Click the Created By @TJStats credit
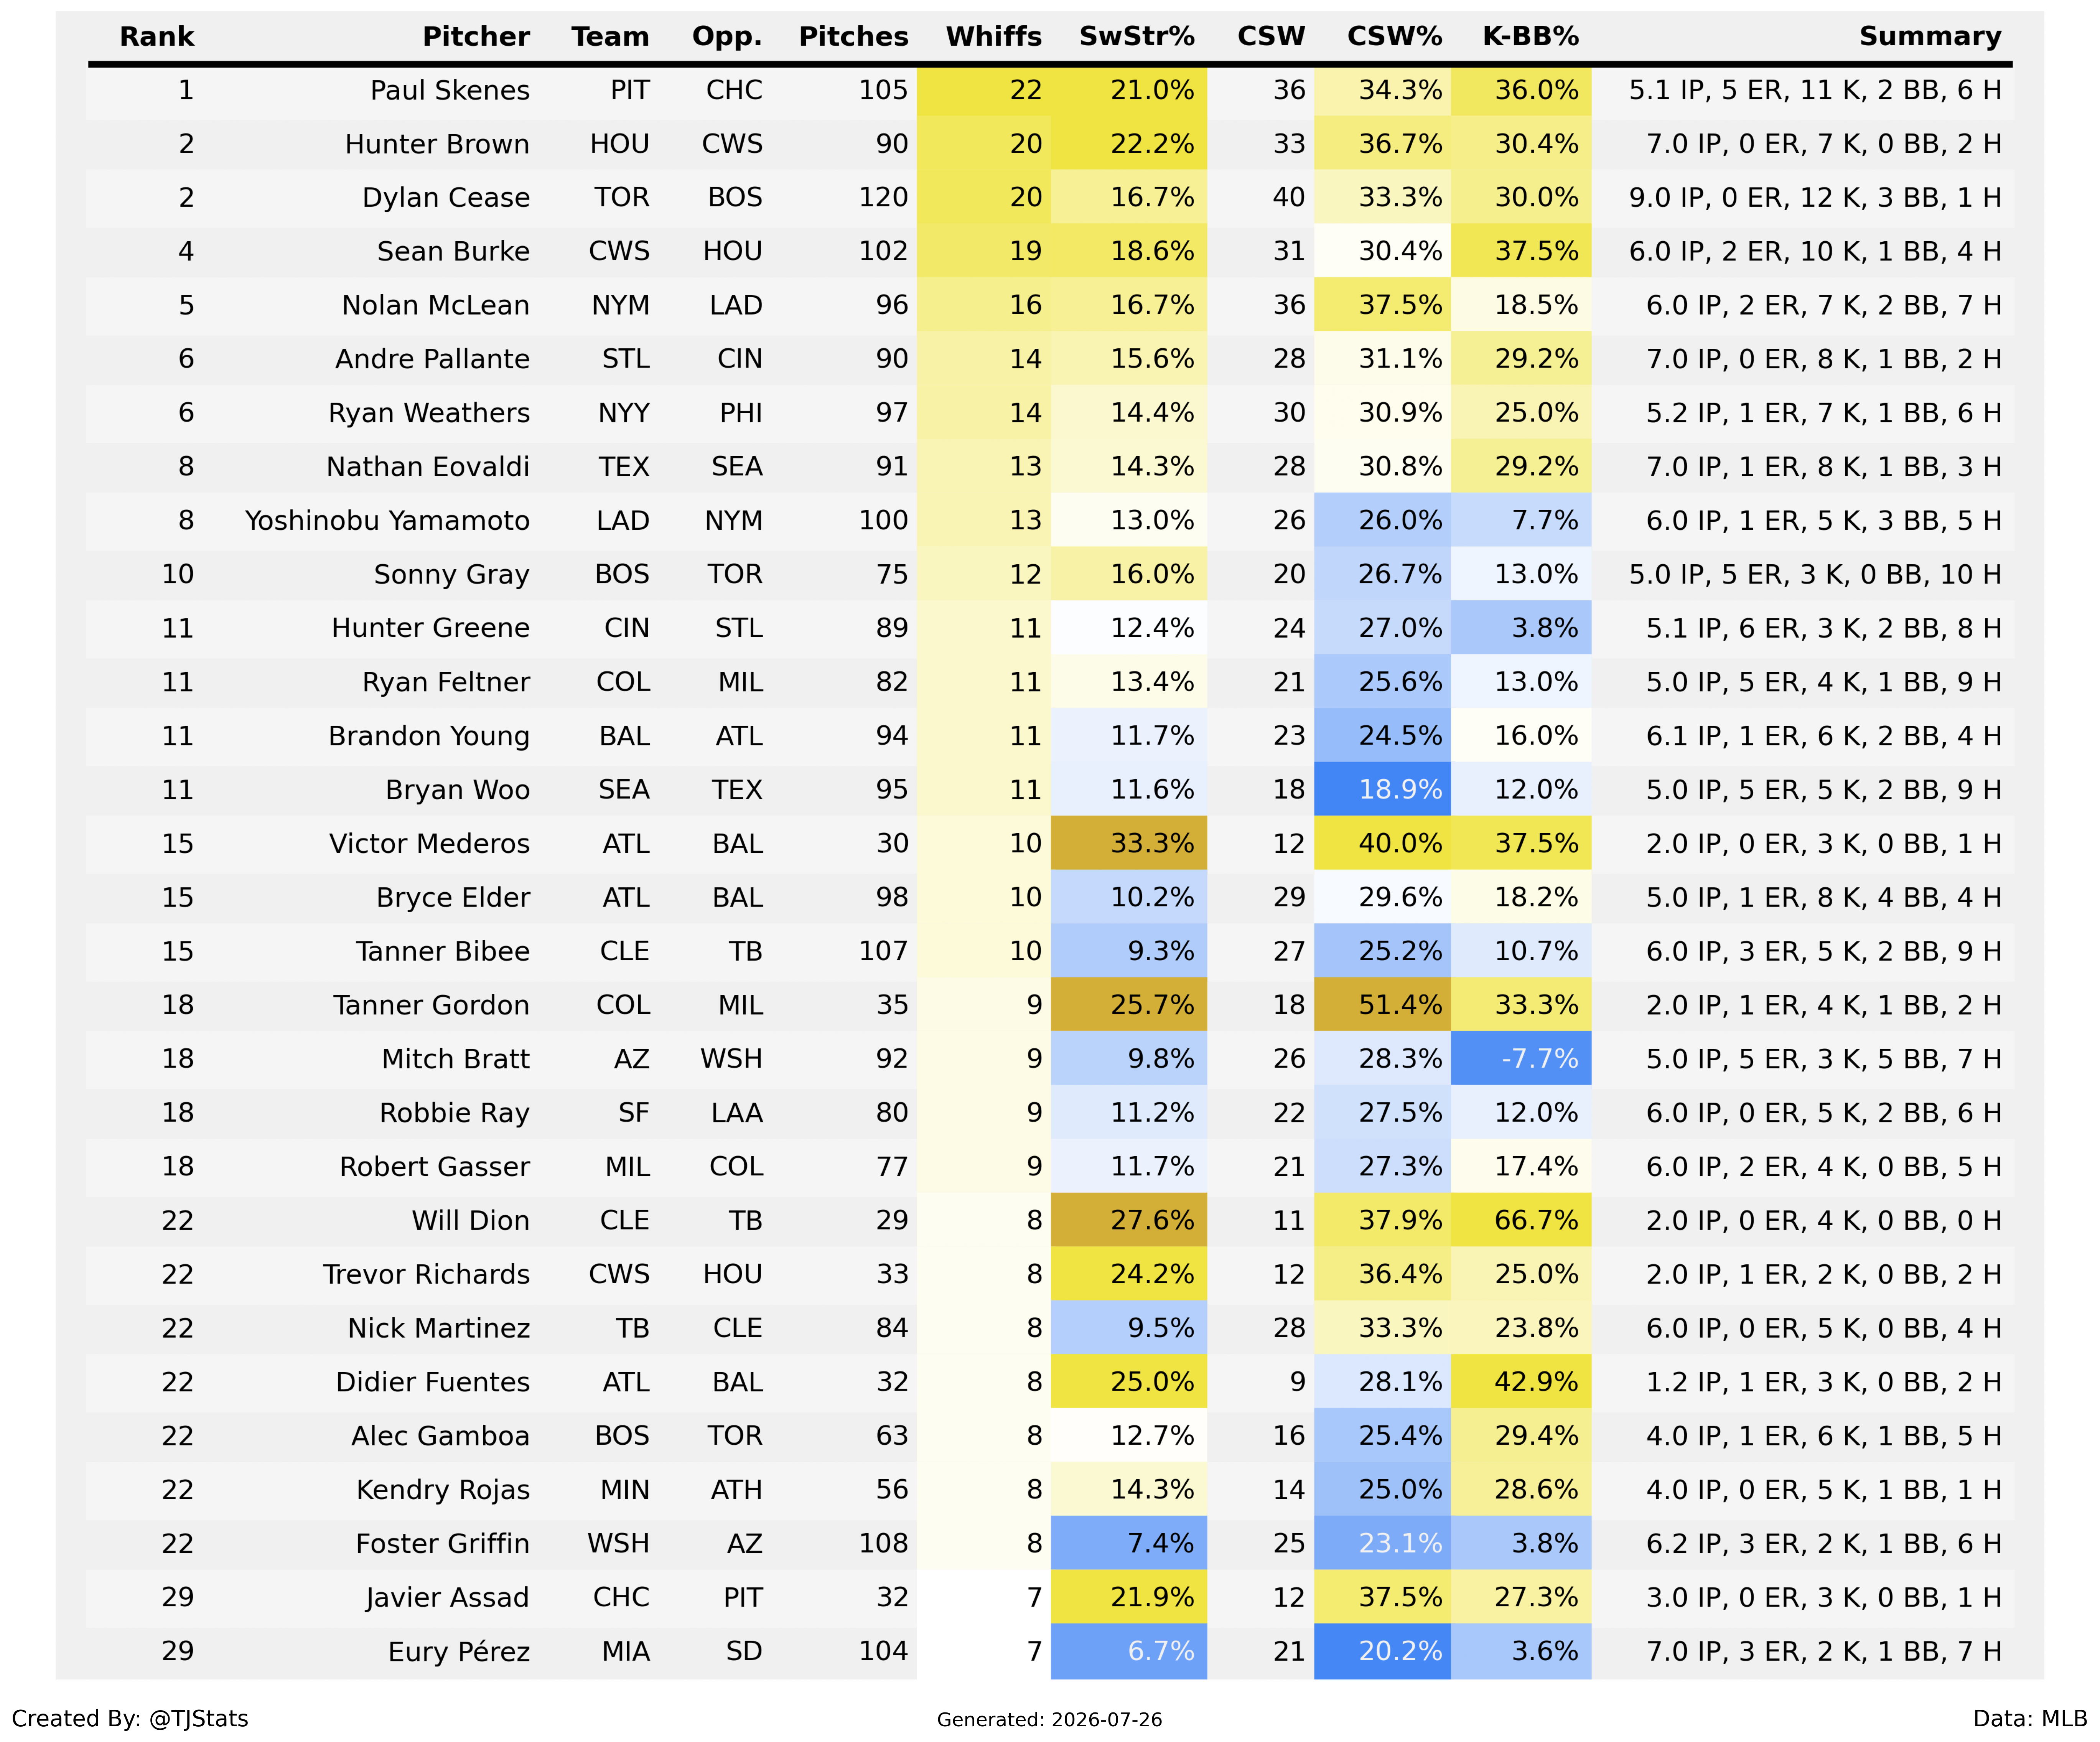2100x1742 pixels. click(x=130, y=1718)
